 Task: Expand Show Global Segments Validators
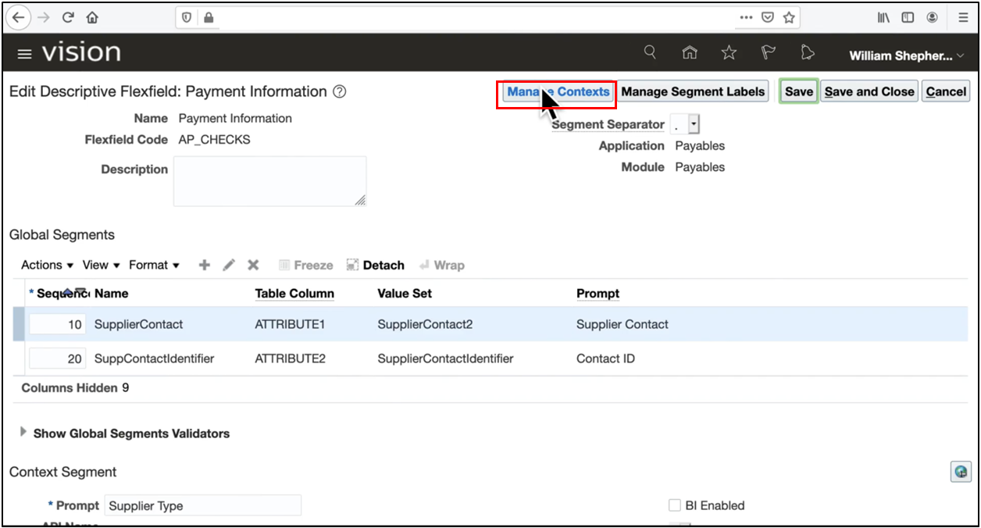tap(23, 432)
